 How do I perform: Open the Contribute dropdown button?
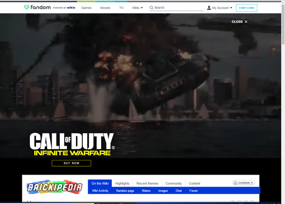click(244, 183)
